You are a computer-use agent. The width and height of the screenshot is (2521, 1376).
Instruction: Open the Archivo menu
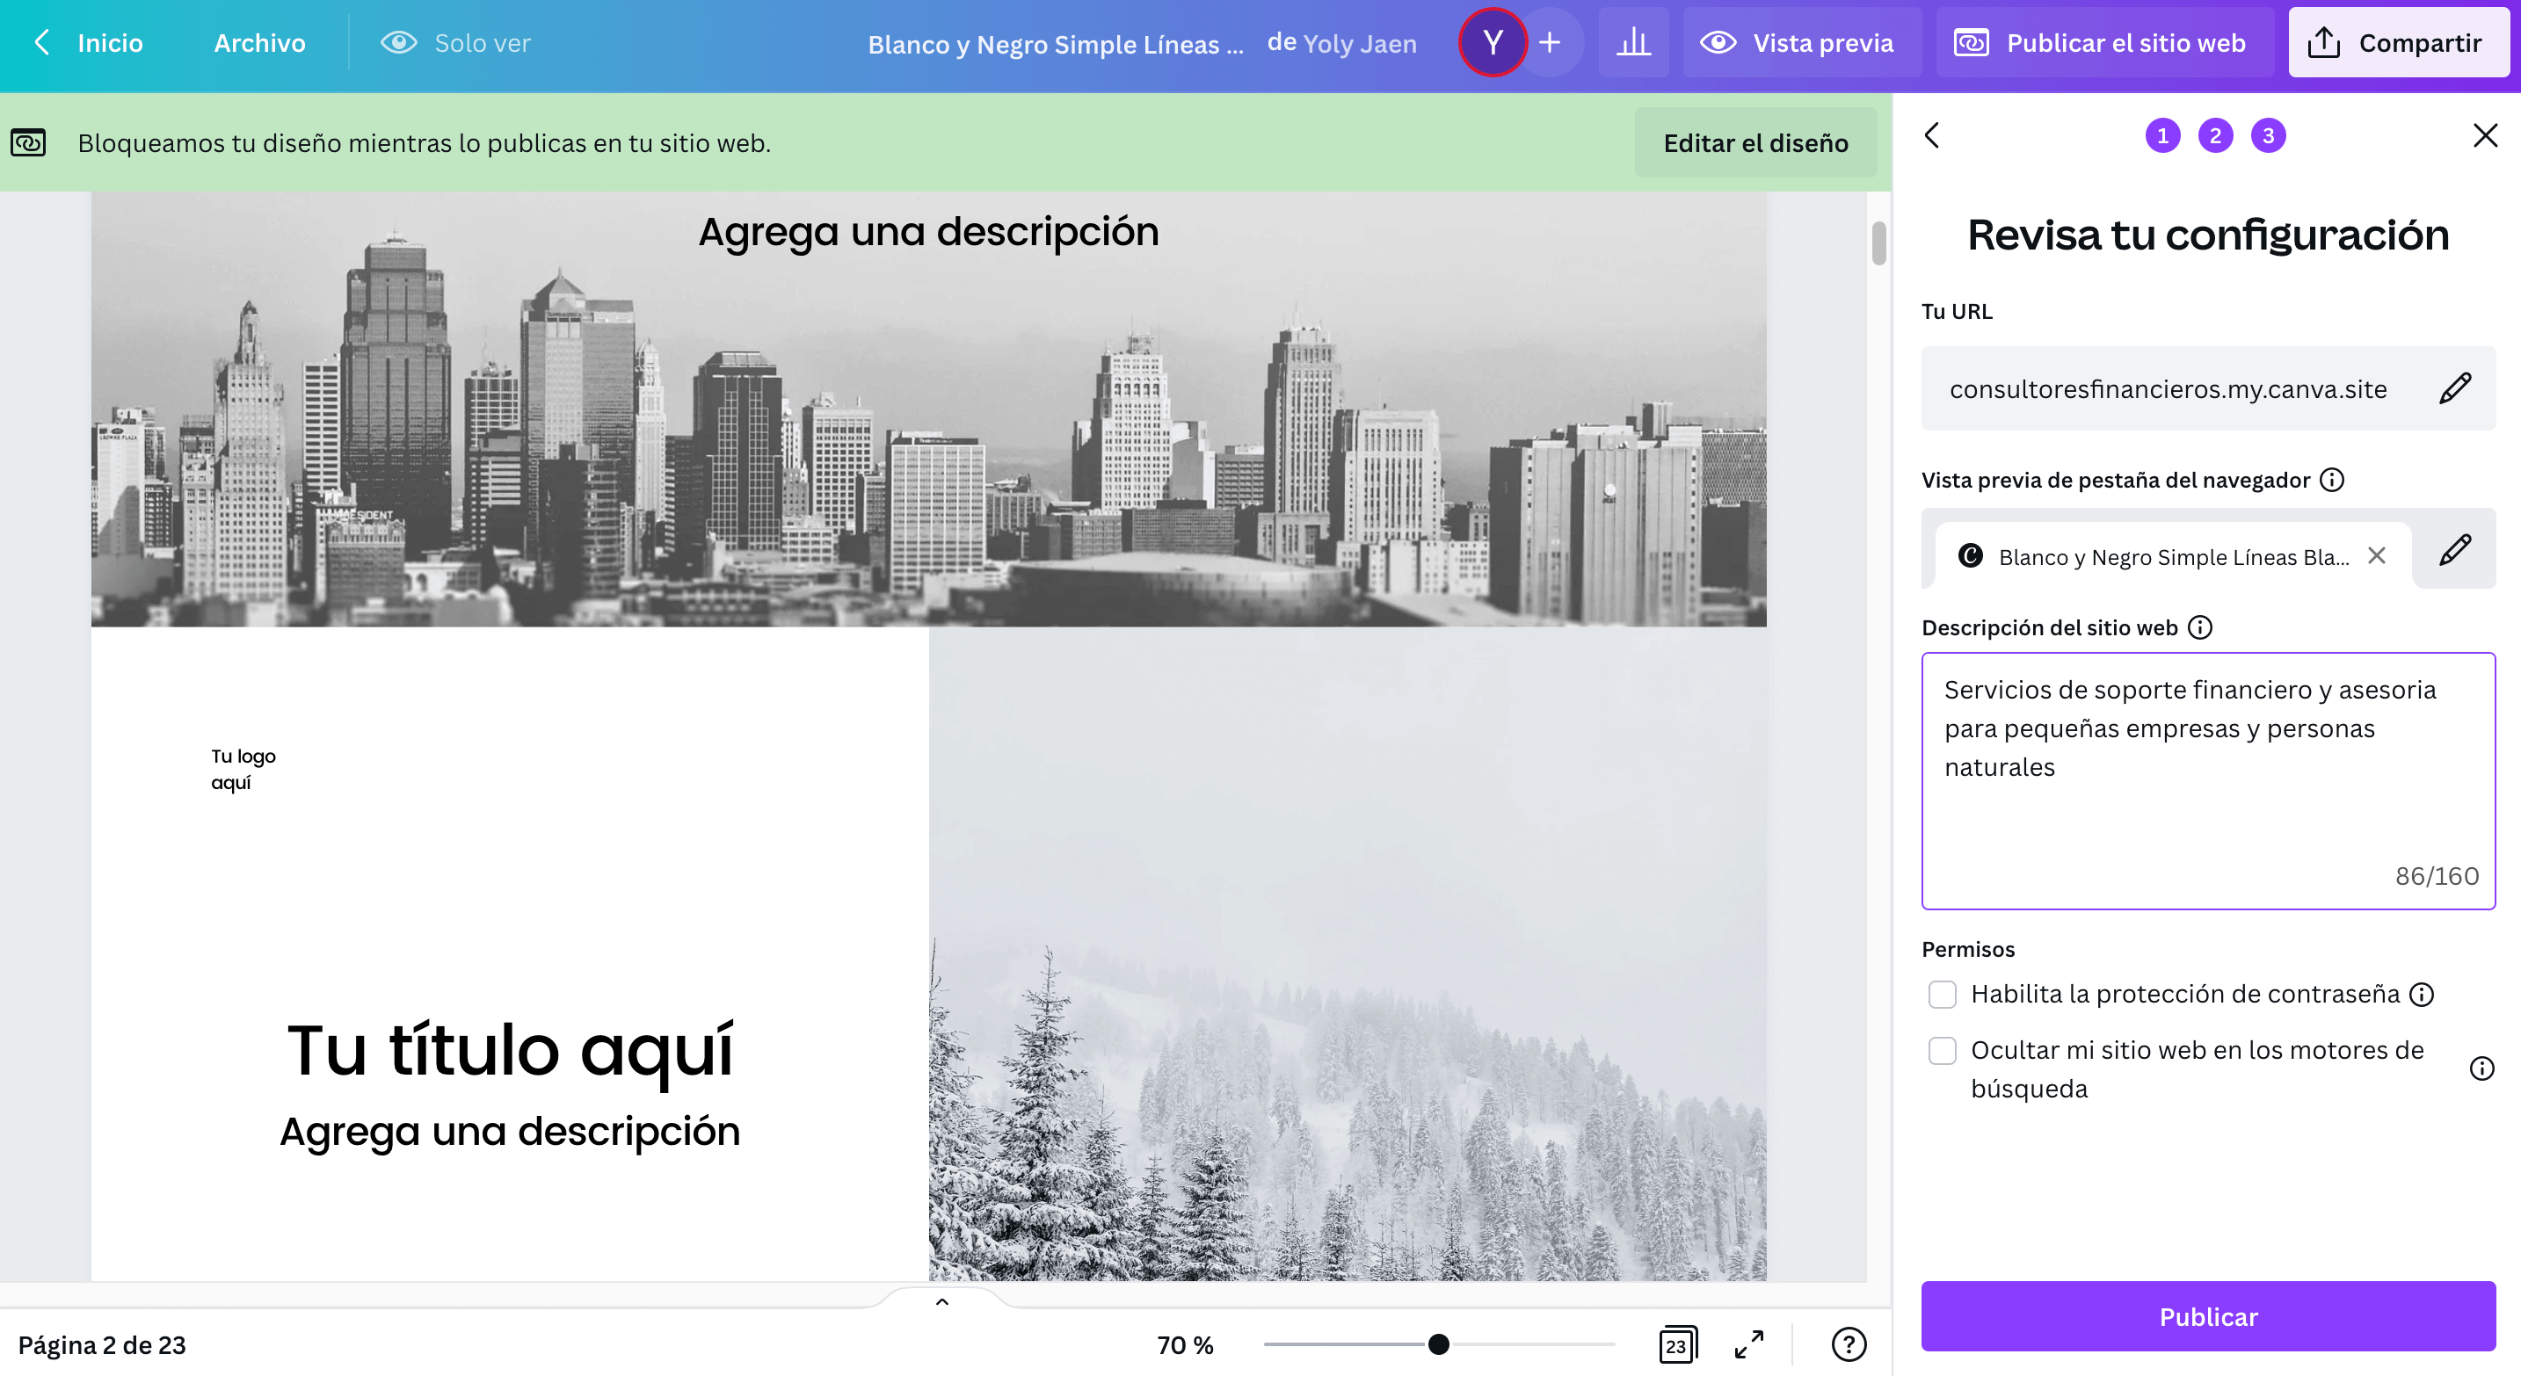(259, 43)
